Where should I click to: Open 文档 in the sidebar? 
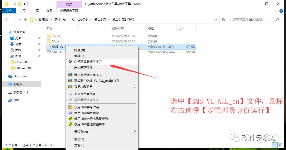coord(18,50)
